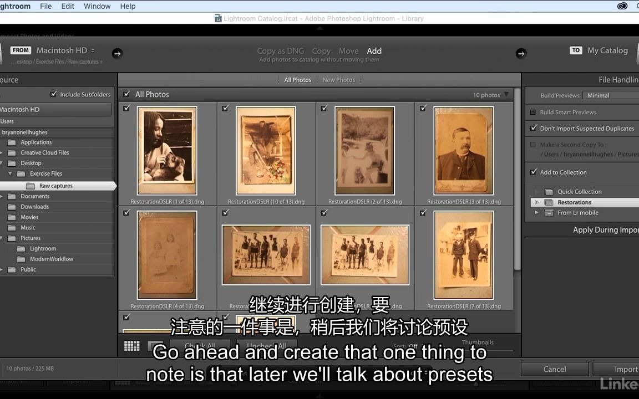The image size is (639, 399).
Task: Open the Build Previews Minimal dropdown
Action: click(609, 95)
